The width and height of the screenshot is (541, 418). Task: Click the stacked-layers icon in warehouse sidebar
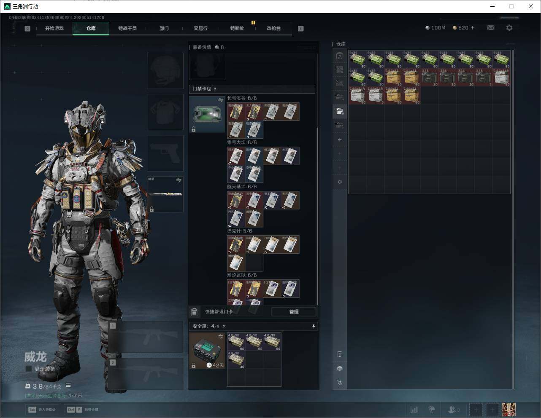click(340, 368)
